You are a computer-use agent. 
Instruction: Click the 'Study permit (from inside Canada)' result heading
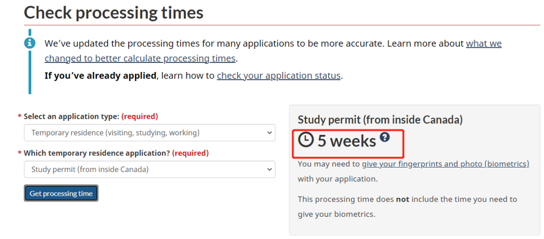tap(380, 120)
